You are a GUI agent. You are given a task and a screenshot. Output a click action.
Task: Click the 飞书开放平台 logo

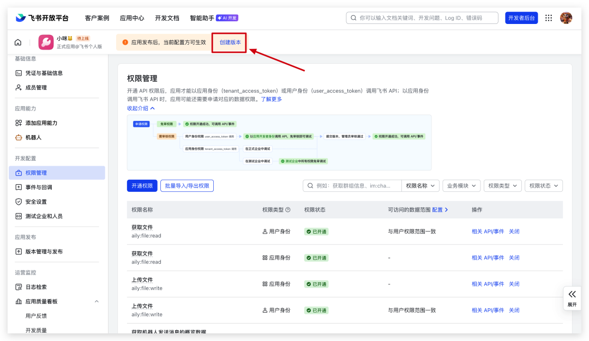pyautogui.click(x=42, y=18)
